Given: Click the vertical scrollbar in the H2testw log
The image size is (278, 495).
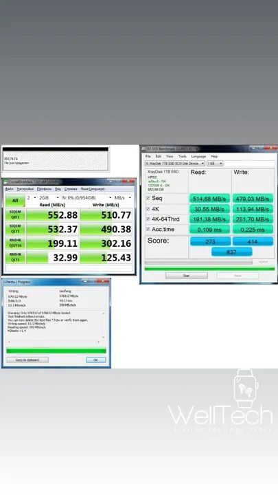Looking at the screenshot, I should (x=104, y=325).
